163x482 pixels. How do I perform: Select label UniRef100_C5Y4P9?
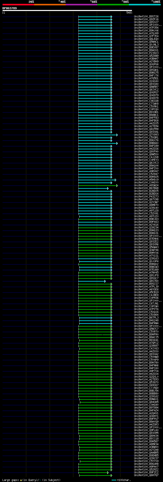tap(146, 360)
